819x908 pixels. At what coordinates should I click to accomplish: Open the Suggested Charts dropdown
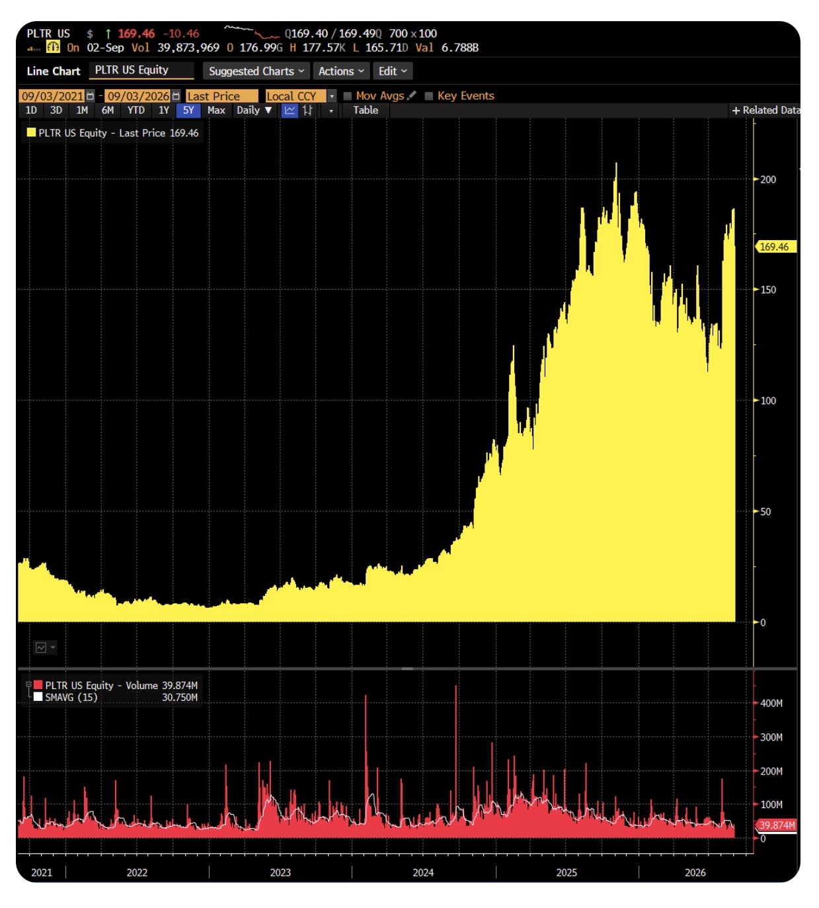point(256,71)
